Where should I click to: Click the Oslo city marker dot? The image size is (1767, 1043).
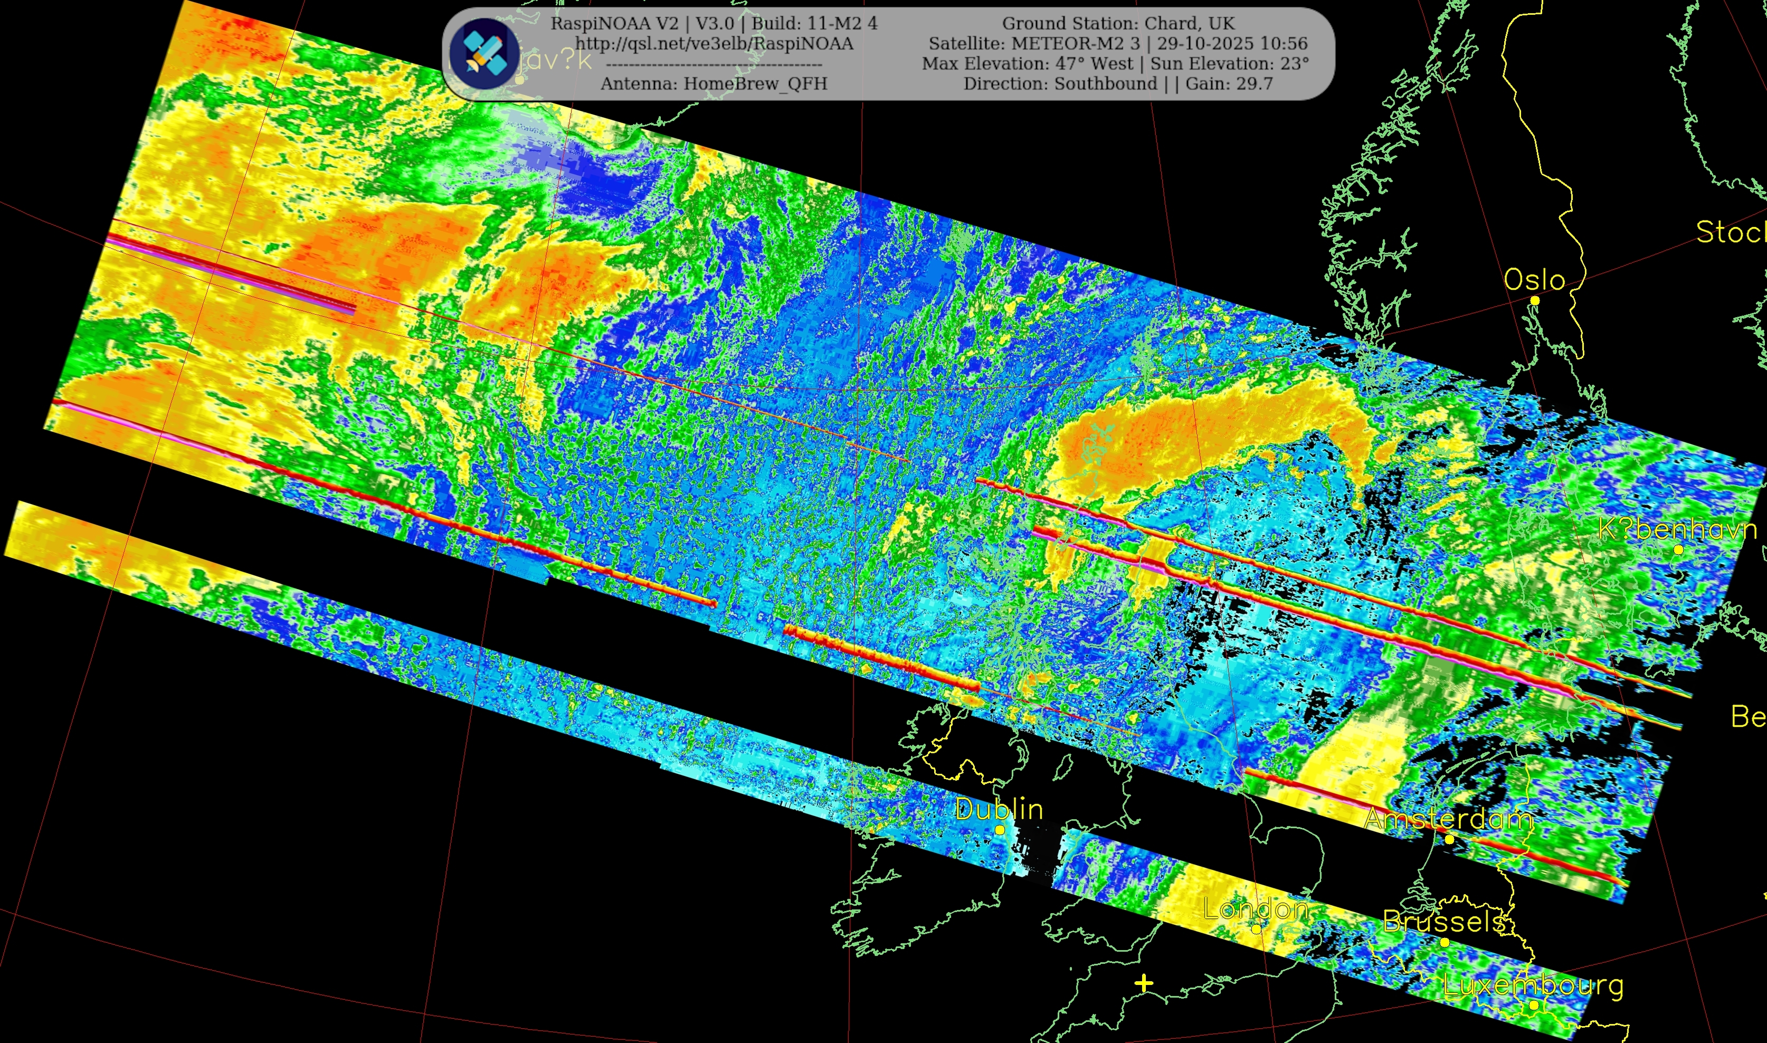point(1535,301)
